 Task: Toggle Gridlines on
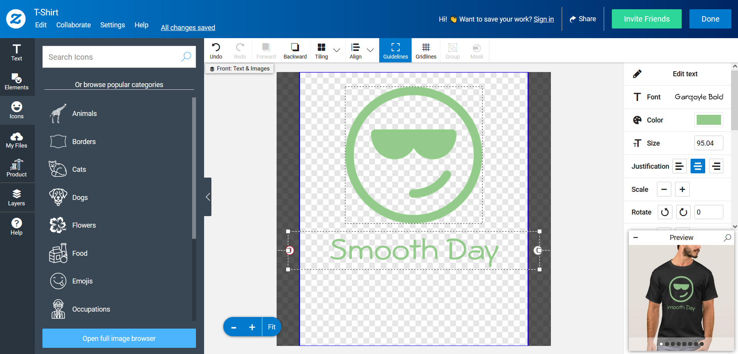426,51
